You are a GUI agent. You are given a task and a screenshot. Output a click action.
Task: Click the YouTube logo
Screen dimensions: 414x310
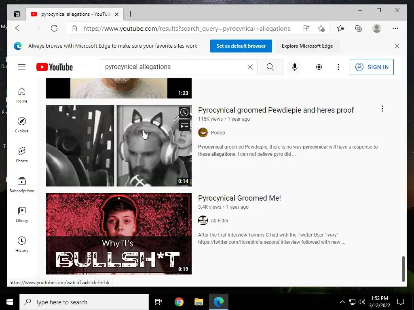(55, 67)
